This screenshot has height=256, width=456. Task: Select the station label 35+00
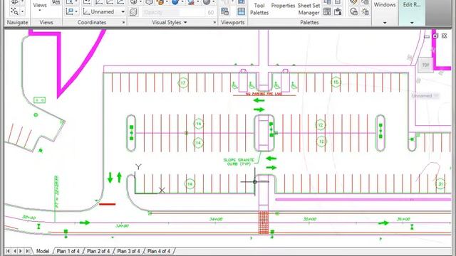(310, 219)
